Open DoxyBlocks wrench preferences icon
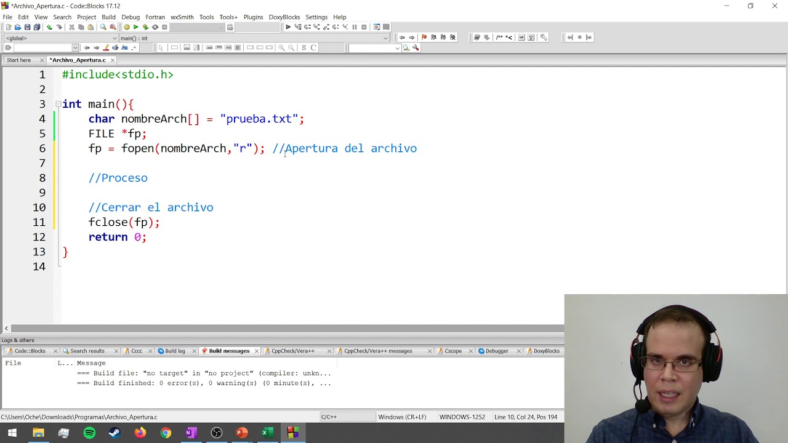This screenshot has height=443, width=788. 544,37
